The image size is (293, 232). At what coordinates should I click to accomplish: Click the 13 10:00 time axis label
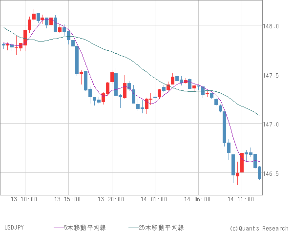point(24,199)
